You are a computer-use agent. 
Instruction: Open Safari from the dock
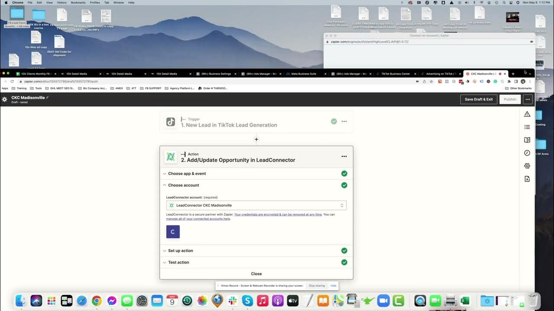81,301
